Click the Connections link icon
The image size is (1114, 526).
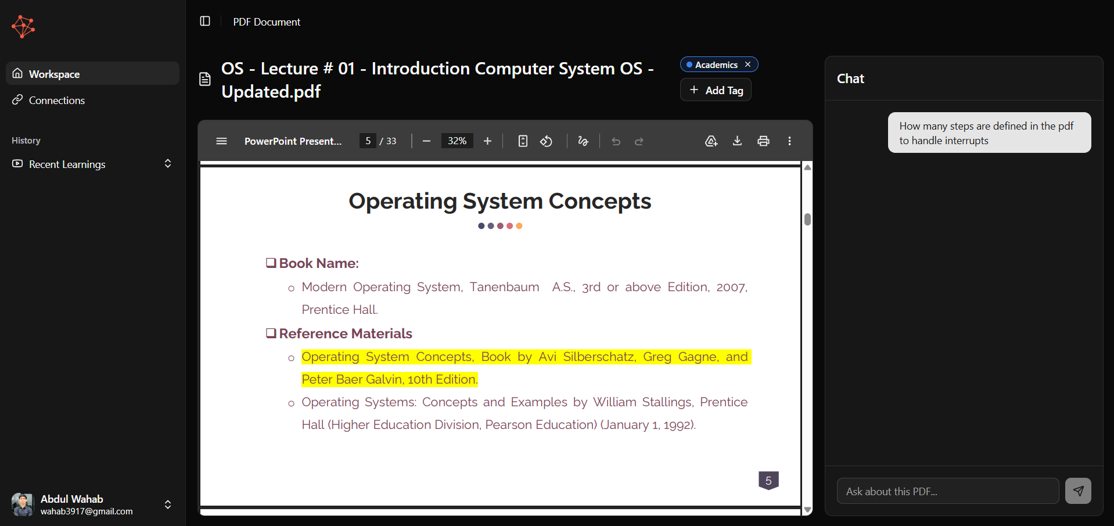coord(17,99)
